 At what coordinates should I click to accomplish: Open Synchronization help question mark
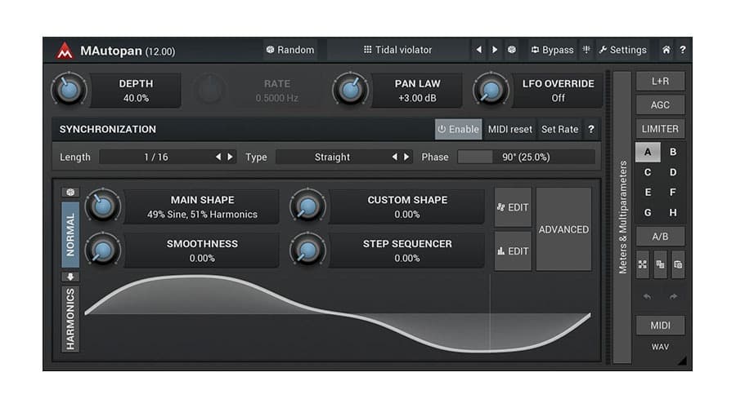tap(591, 129)
